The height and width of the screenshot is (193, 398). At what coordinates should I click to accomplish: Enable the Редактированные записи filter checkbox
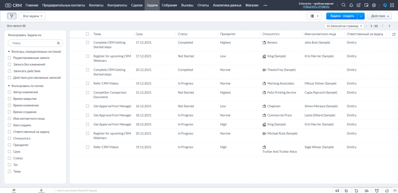pos(9,58)
